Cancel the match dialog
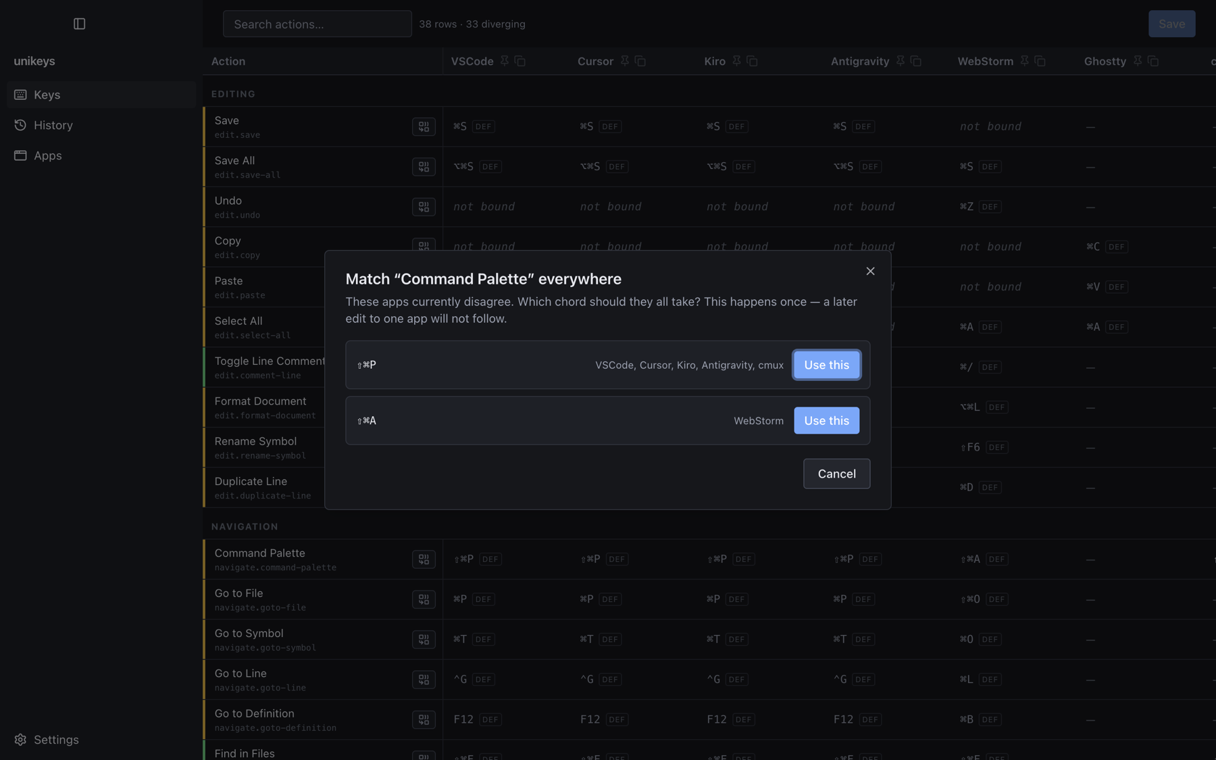Screen dimensions: 1216x760 [x=836, y=474]
